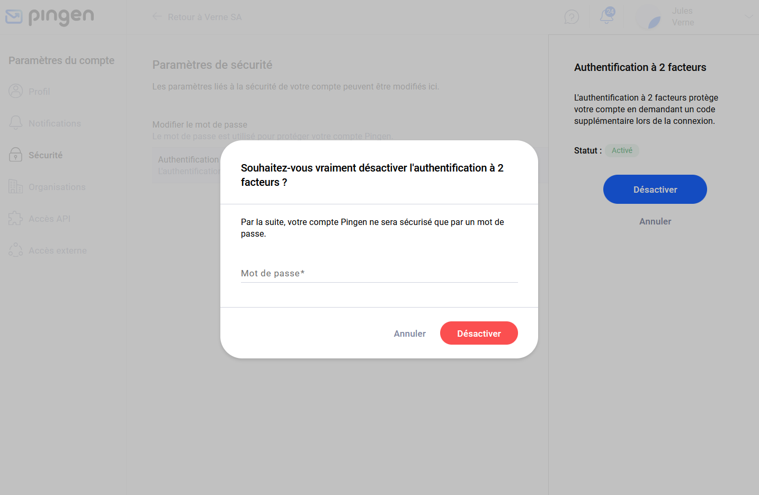Open the Notifications settings menu item
The height and width of the screenshot is (495, 759).
click(x=55, y=123)
